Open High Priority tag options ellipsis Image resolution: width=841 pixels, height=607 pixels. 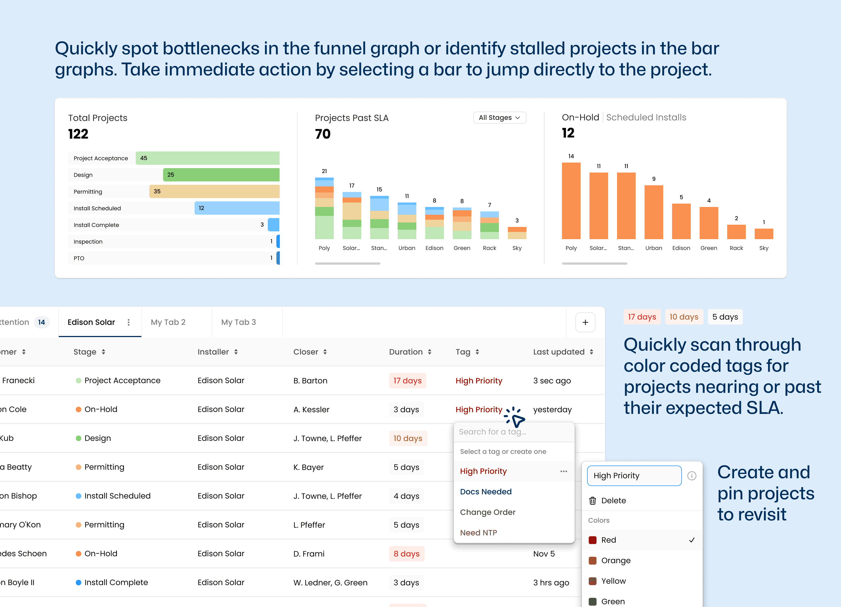point(564,471)
